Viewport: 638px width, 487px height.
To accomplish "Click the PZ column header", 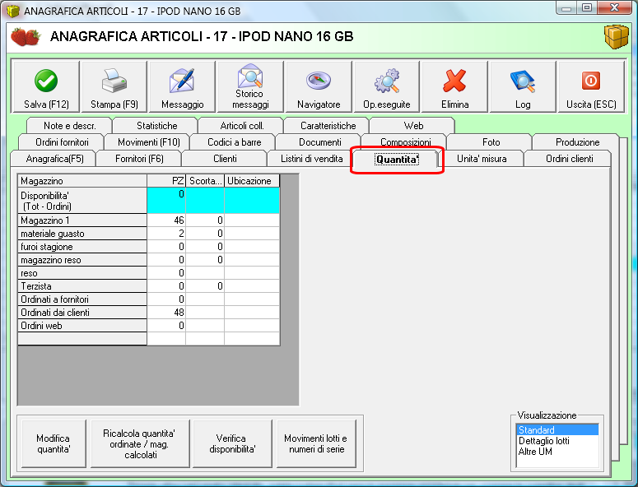I will coord(166,181).
